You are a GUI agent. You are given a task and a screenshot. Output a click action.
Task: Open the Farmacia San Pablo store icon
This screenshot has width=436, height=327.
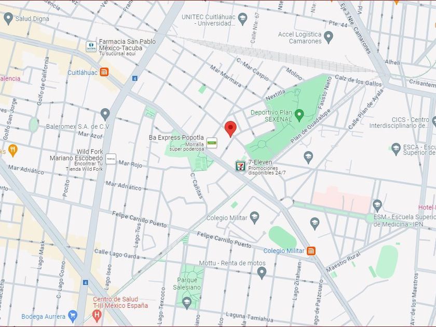click(91, 47)
